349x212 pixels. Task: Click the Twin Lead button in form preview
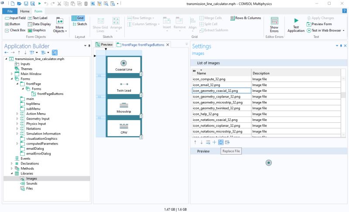pyautogui.click(x=124, y=86)
